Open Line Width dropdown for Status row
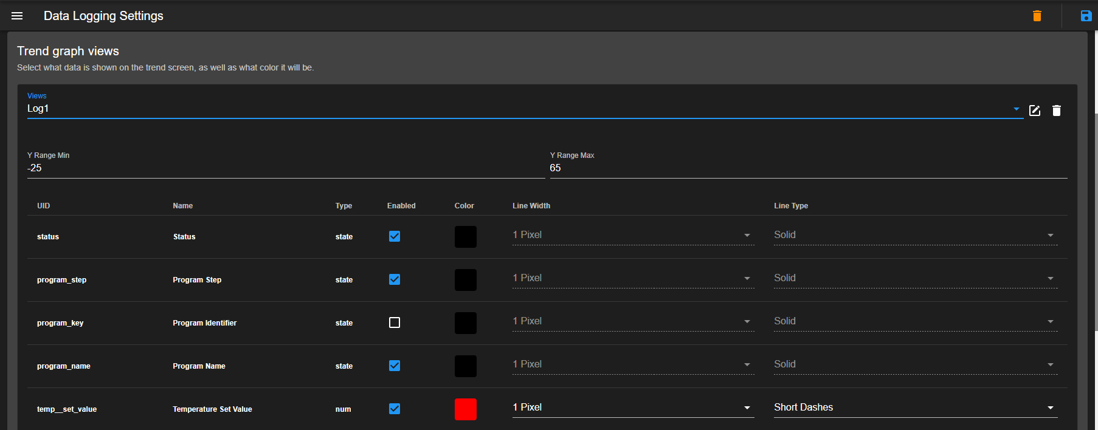 pos(634,235)
